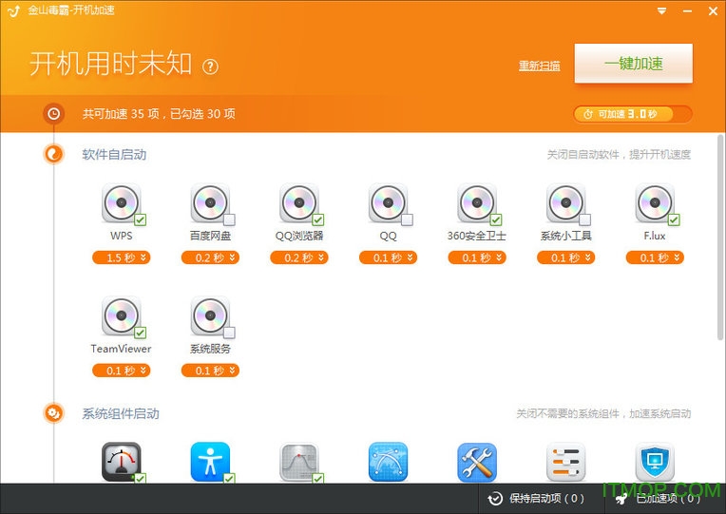Click the rocket icon beside 已加速项

point(621,499)
